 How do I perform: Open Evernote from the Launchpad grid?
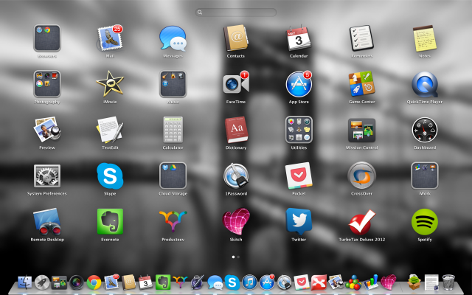[110, 221]
